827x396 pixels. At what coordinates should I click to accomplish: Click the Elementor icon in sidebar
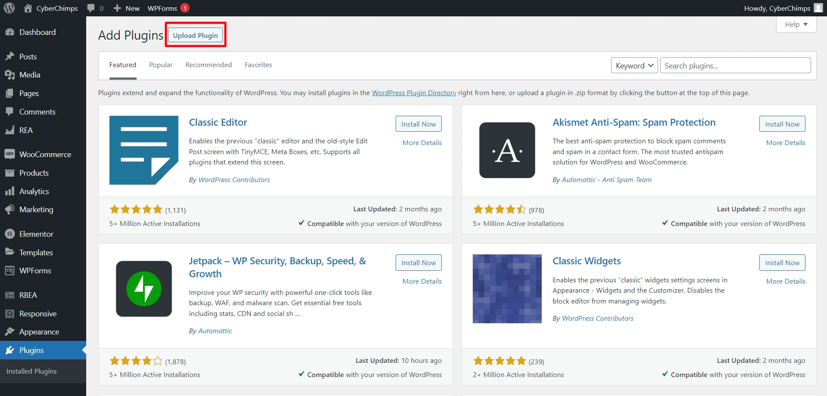[x=9, y=234]
